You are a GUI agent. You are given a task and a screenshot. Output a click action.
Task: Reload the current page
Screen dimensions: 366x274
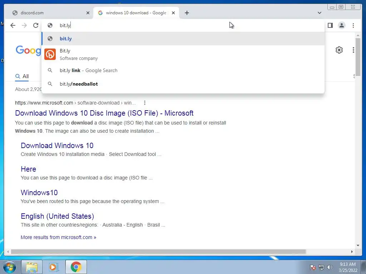pos(36,25)
